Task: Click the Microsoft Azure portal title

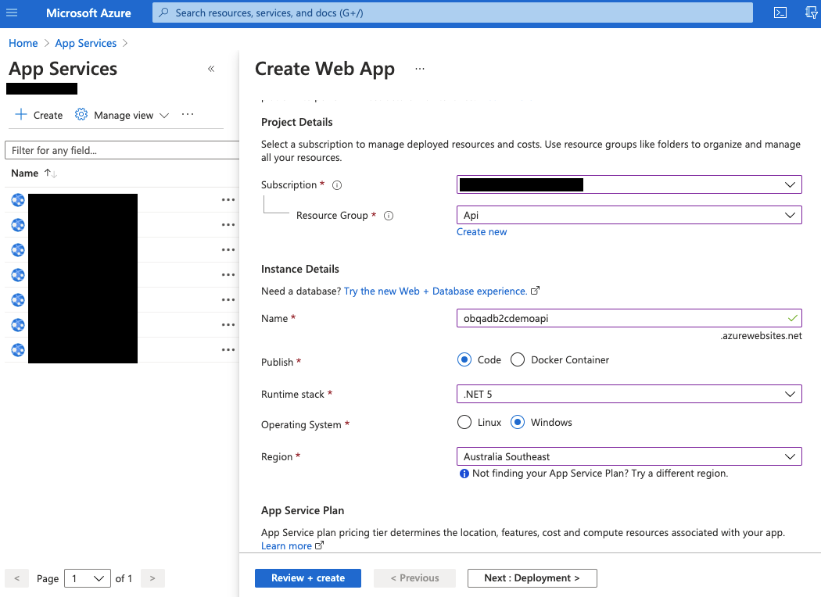Action: click(x=88, y=13)
